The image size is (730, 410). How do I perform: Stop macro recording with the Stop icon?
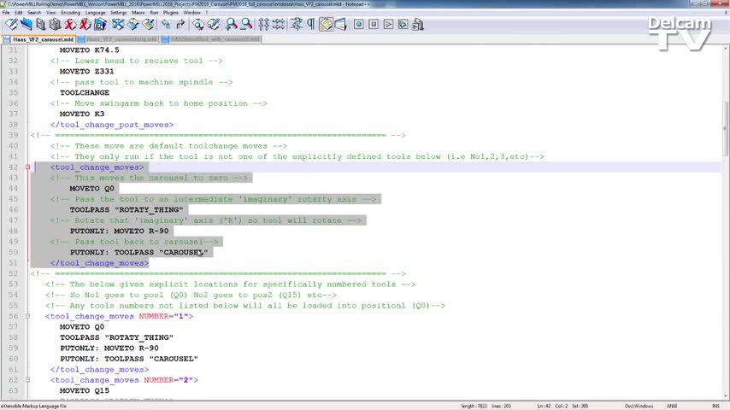[374, 24]
